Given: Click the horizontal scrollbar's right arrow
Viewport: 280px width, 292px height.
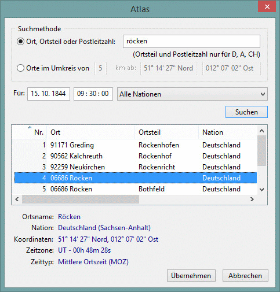Looking at the screenshot, I should click(x=252, y=199).
